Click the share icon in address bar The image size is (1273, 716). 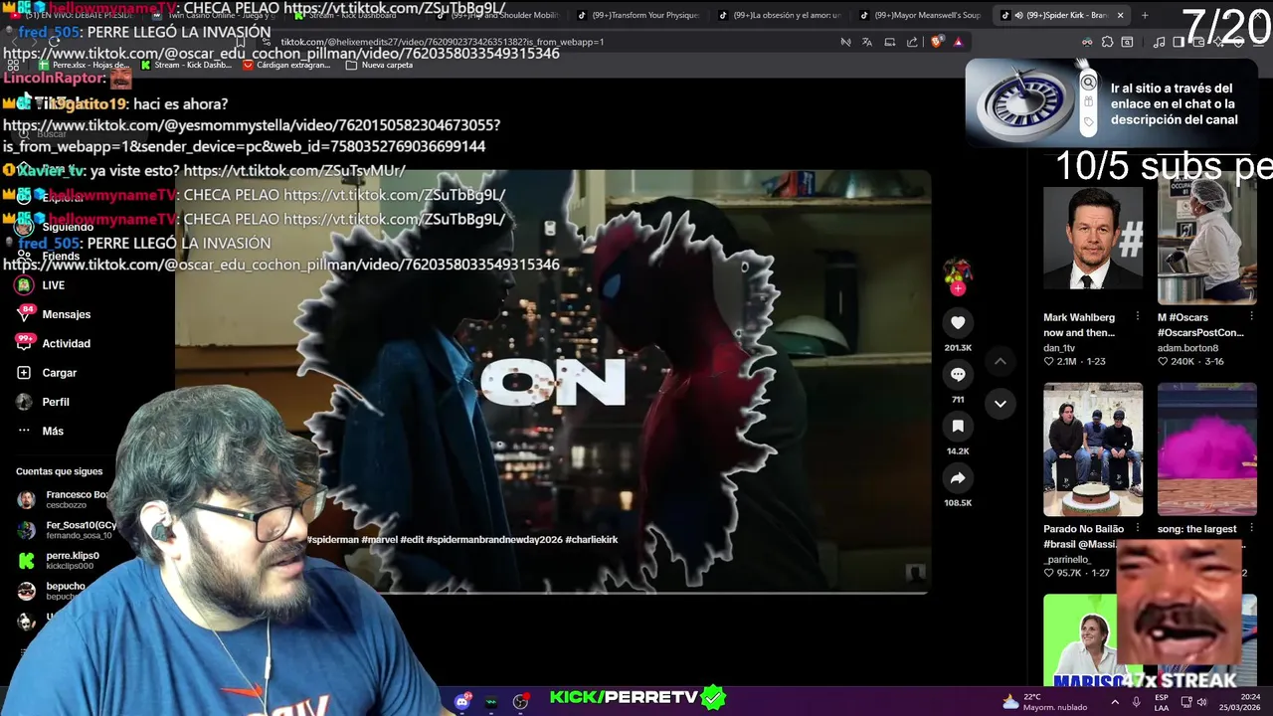click(912, 42)
